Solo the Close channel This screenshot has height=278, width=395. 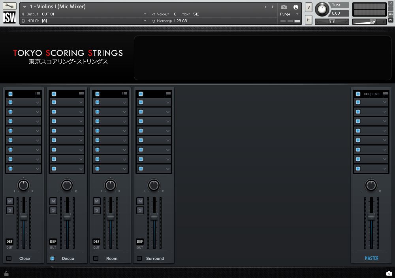(10, 210)
